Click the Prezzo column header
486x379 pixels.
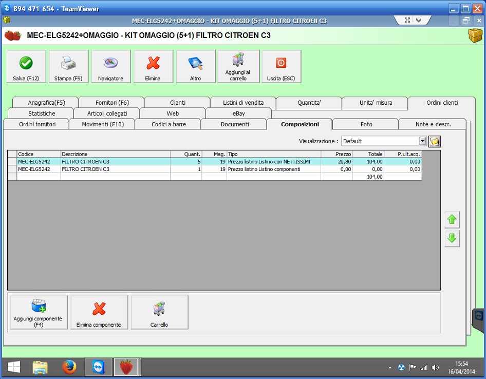coord(337,154)
